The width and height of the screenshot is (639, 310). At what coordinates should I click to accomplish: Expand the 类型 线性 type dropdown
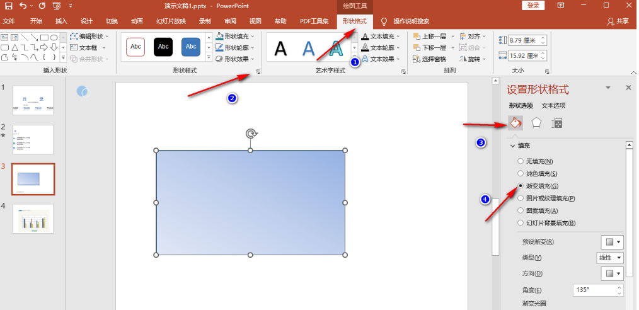pyautogui.click(x=610, y=258)
